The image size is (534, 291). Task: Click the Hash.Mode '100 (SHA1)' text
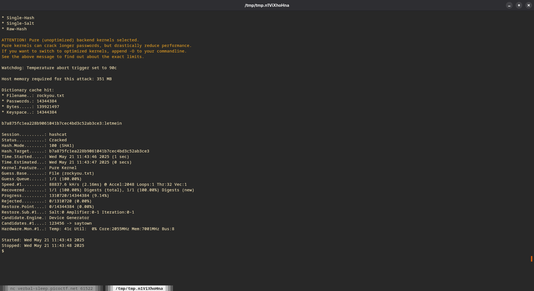(61, 145)
